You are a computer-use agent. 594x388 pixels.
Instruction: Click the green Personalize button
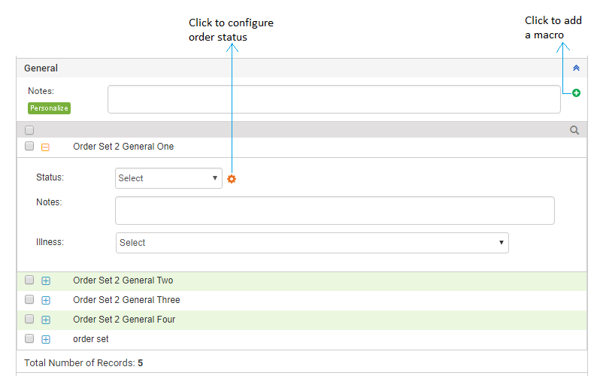50,108
